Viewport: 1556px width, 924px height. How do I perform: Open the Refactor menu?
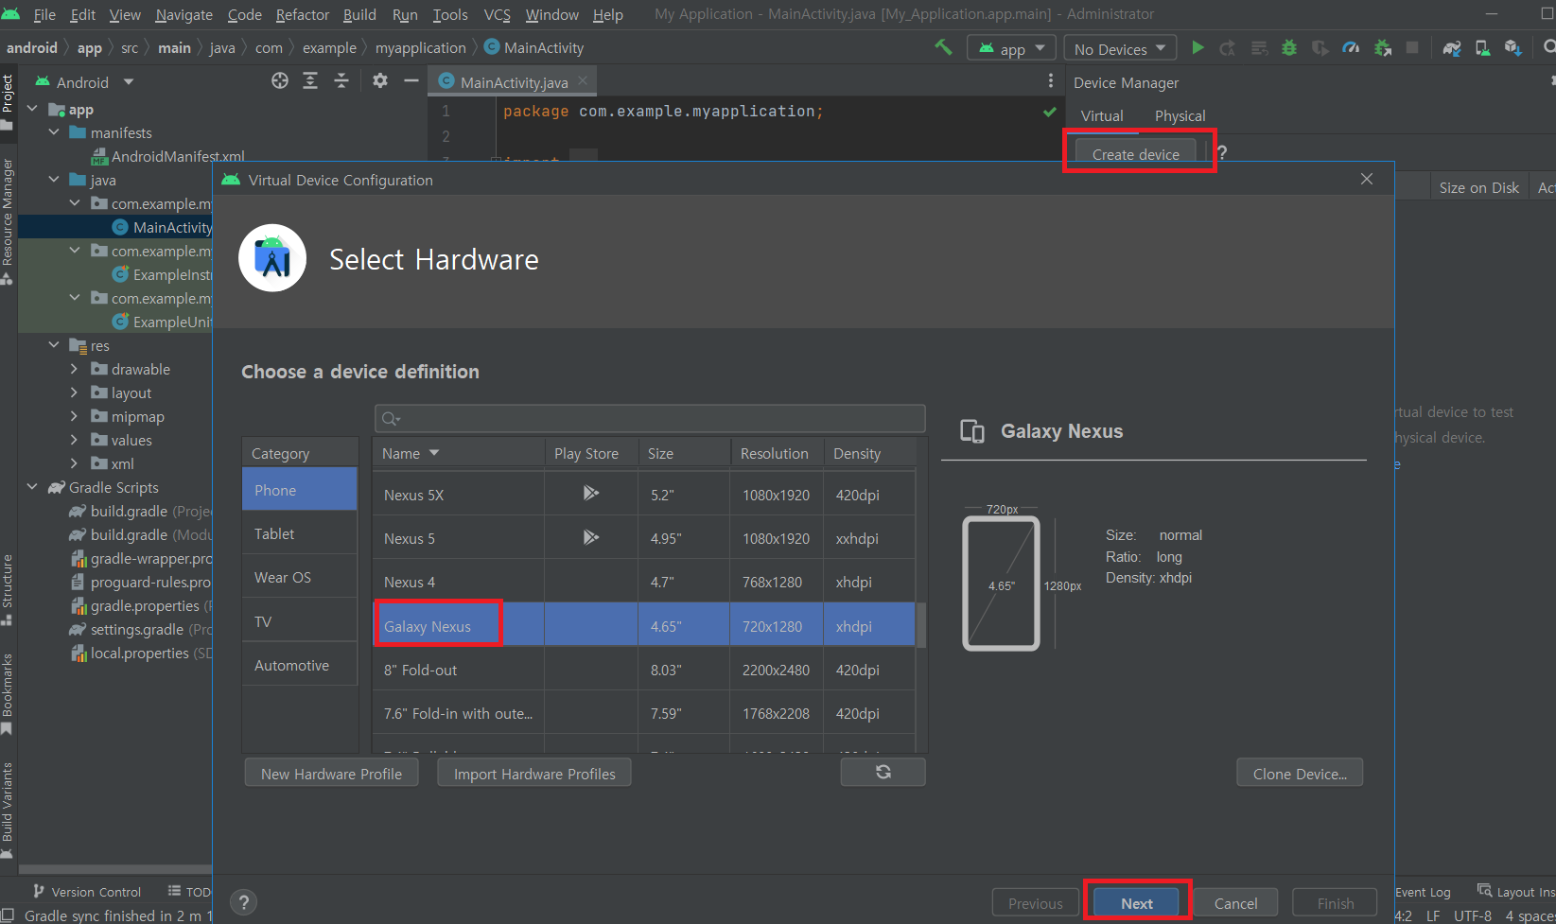tap(303, 14)
